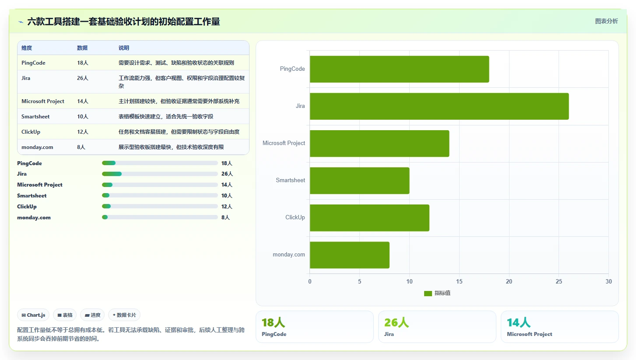This screenshot has height=360, width=636.
Task: Click the 数据 column header
Action: [x=82, y=48]
